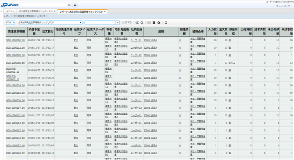Click 受注 link in SOO-1000308_10 row

coord(75,40)
